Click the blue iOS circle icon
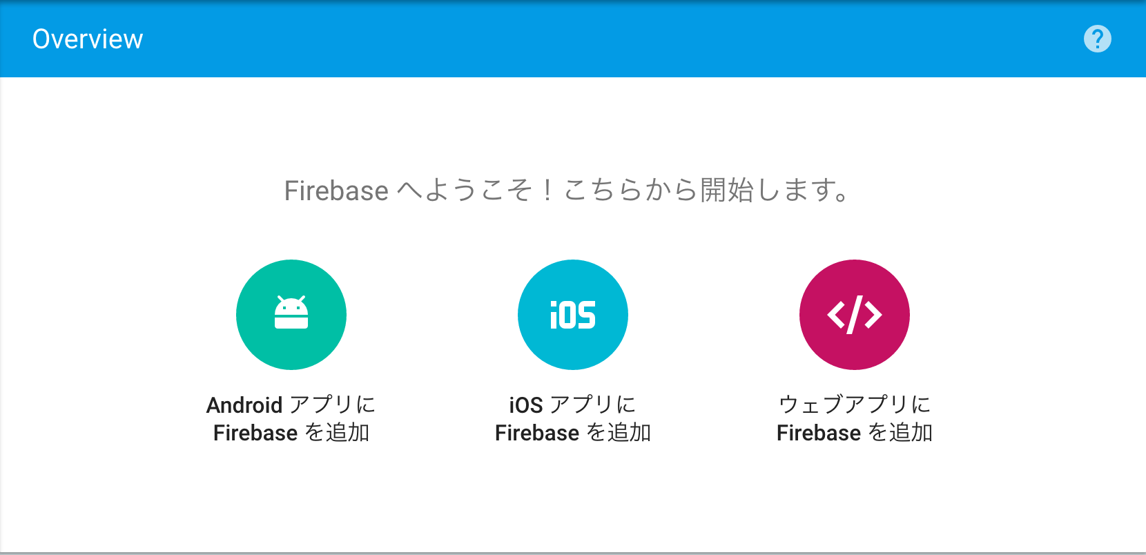 tap(573, 315)
